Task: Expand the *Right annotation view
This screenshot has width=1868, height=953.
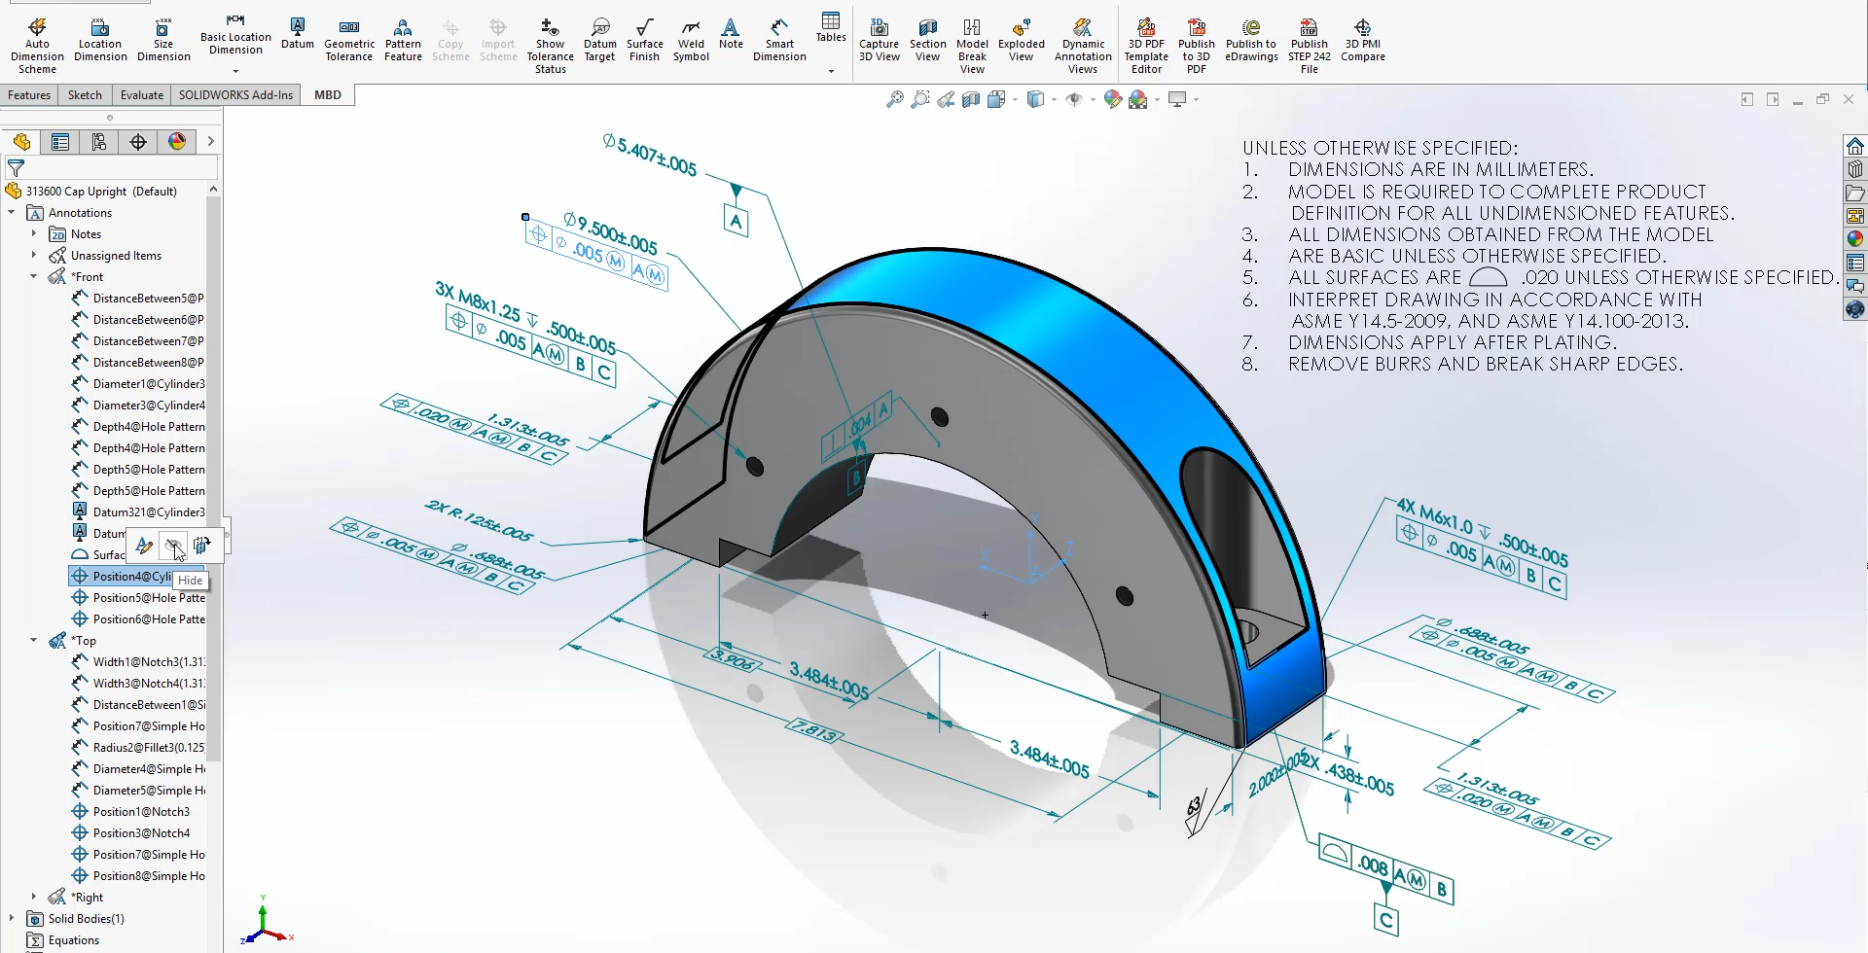Action: (34, 898)
